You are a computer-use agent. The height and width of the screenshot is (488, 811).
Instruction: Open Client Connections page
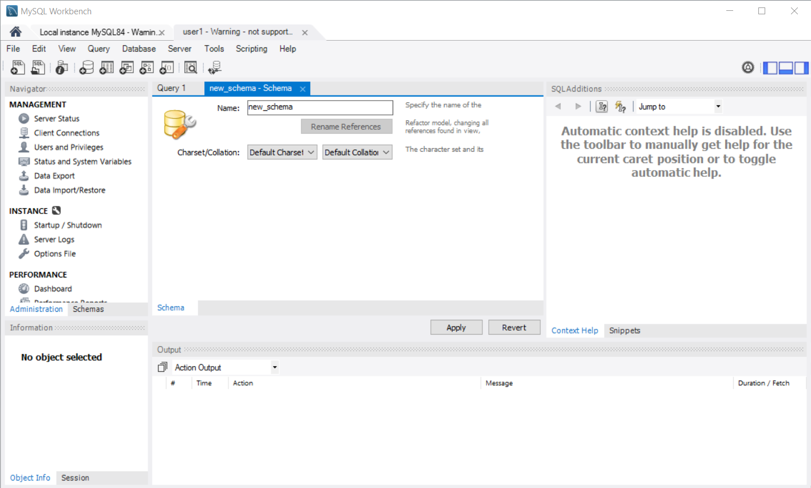pyautogui.click(x=66, y=133)
